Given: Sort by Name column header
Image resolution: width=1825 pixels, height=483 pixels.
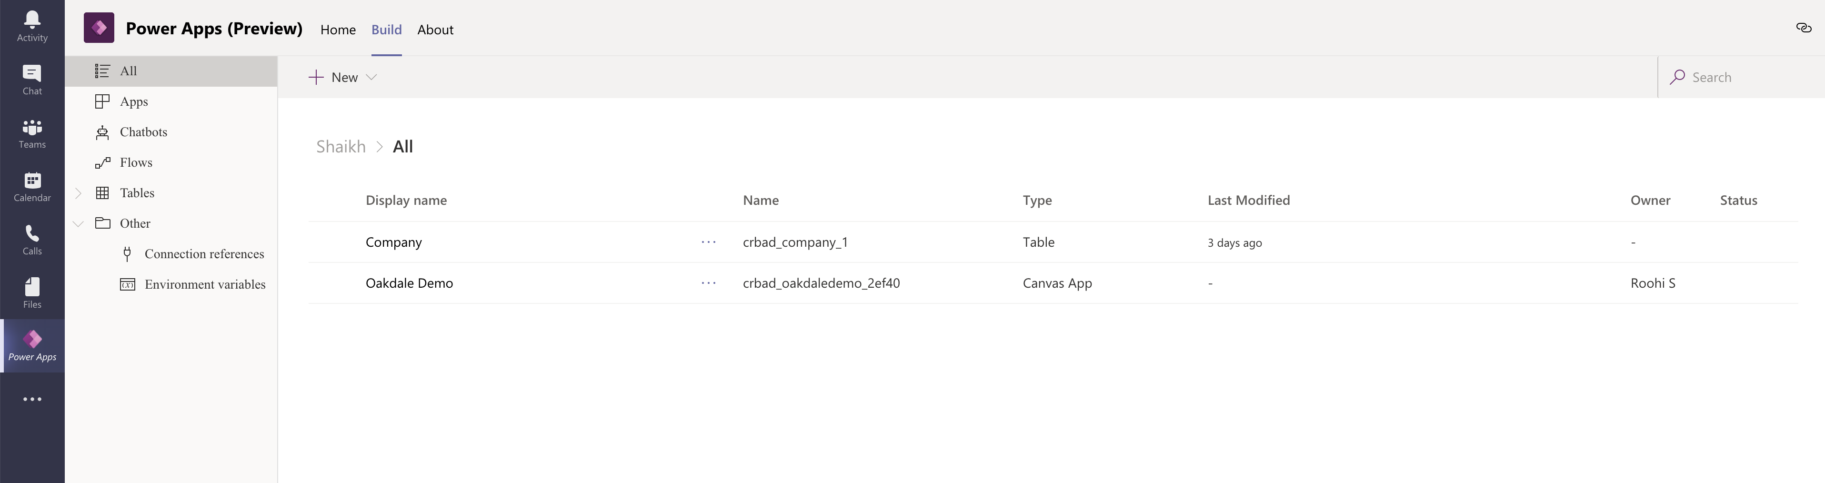Looking at the screenshot, I should point(760,201).
